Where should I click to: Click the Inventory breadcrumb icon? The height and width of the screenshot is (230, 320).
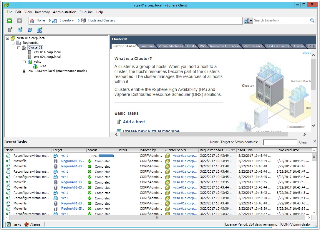click(55, 21)
